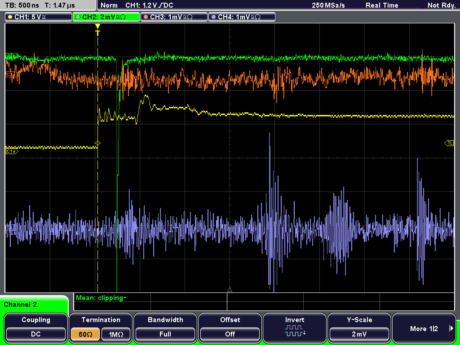The image size is (460, 345).
Task: Click the Channel 2 menu title
Action: click(20, 305)
